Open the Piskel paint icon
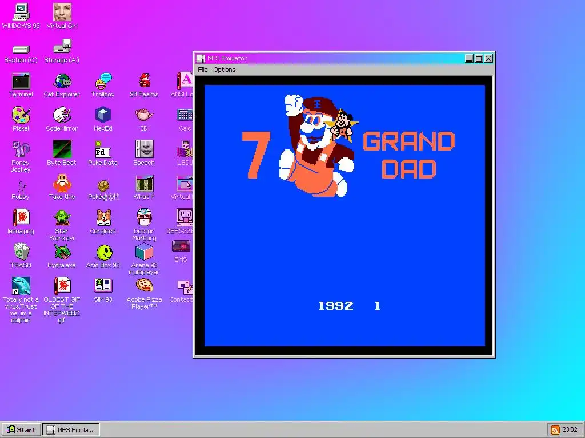Image resolution: width=585 pixels, height=438 pixels. pos(21,115)
